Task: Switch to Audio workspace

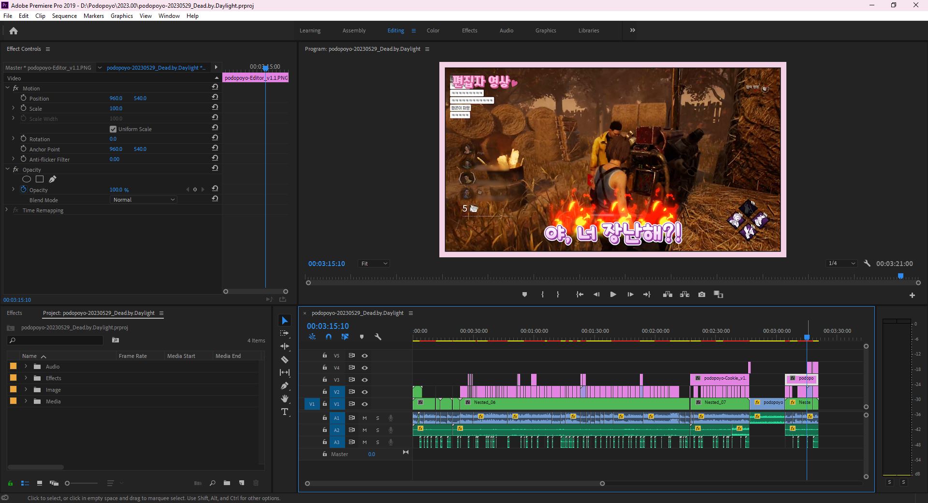Action: click(x=506, y=30)
